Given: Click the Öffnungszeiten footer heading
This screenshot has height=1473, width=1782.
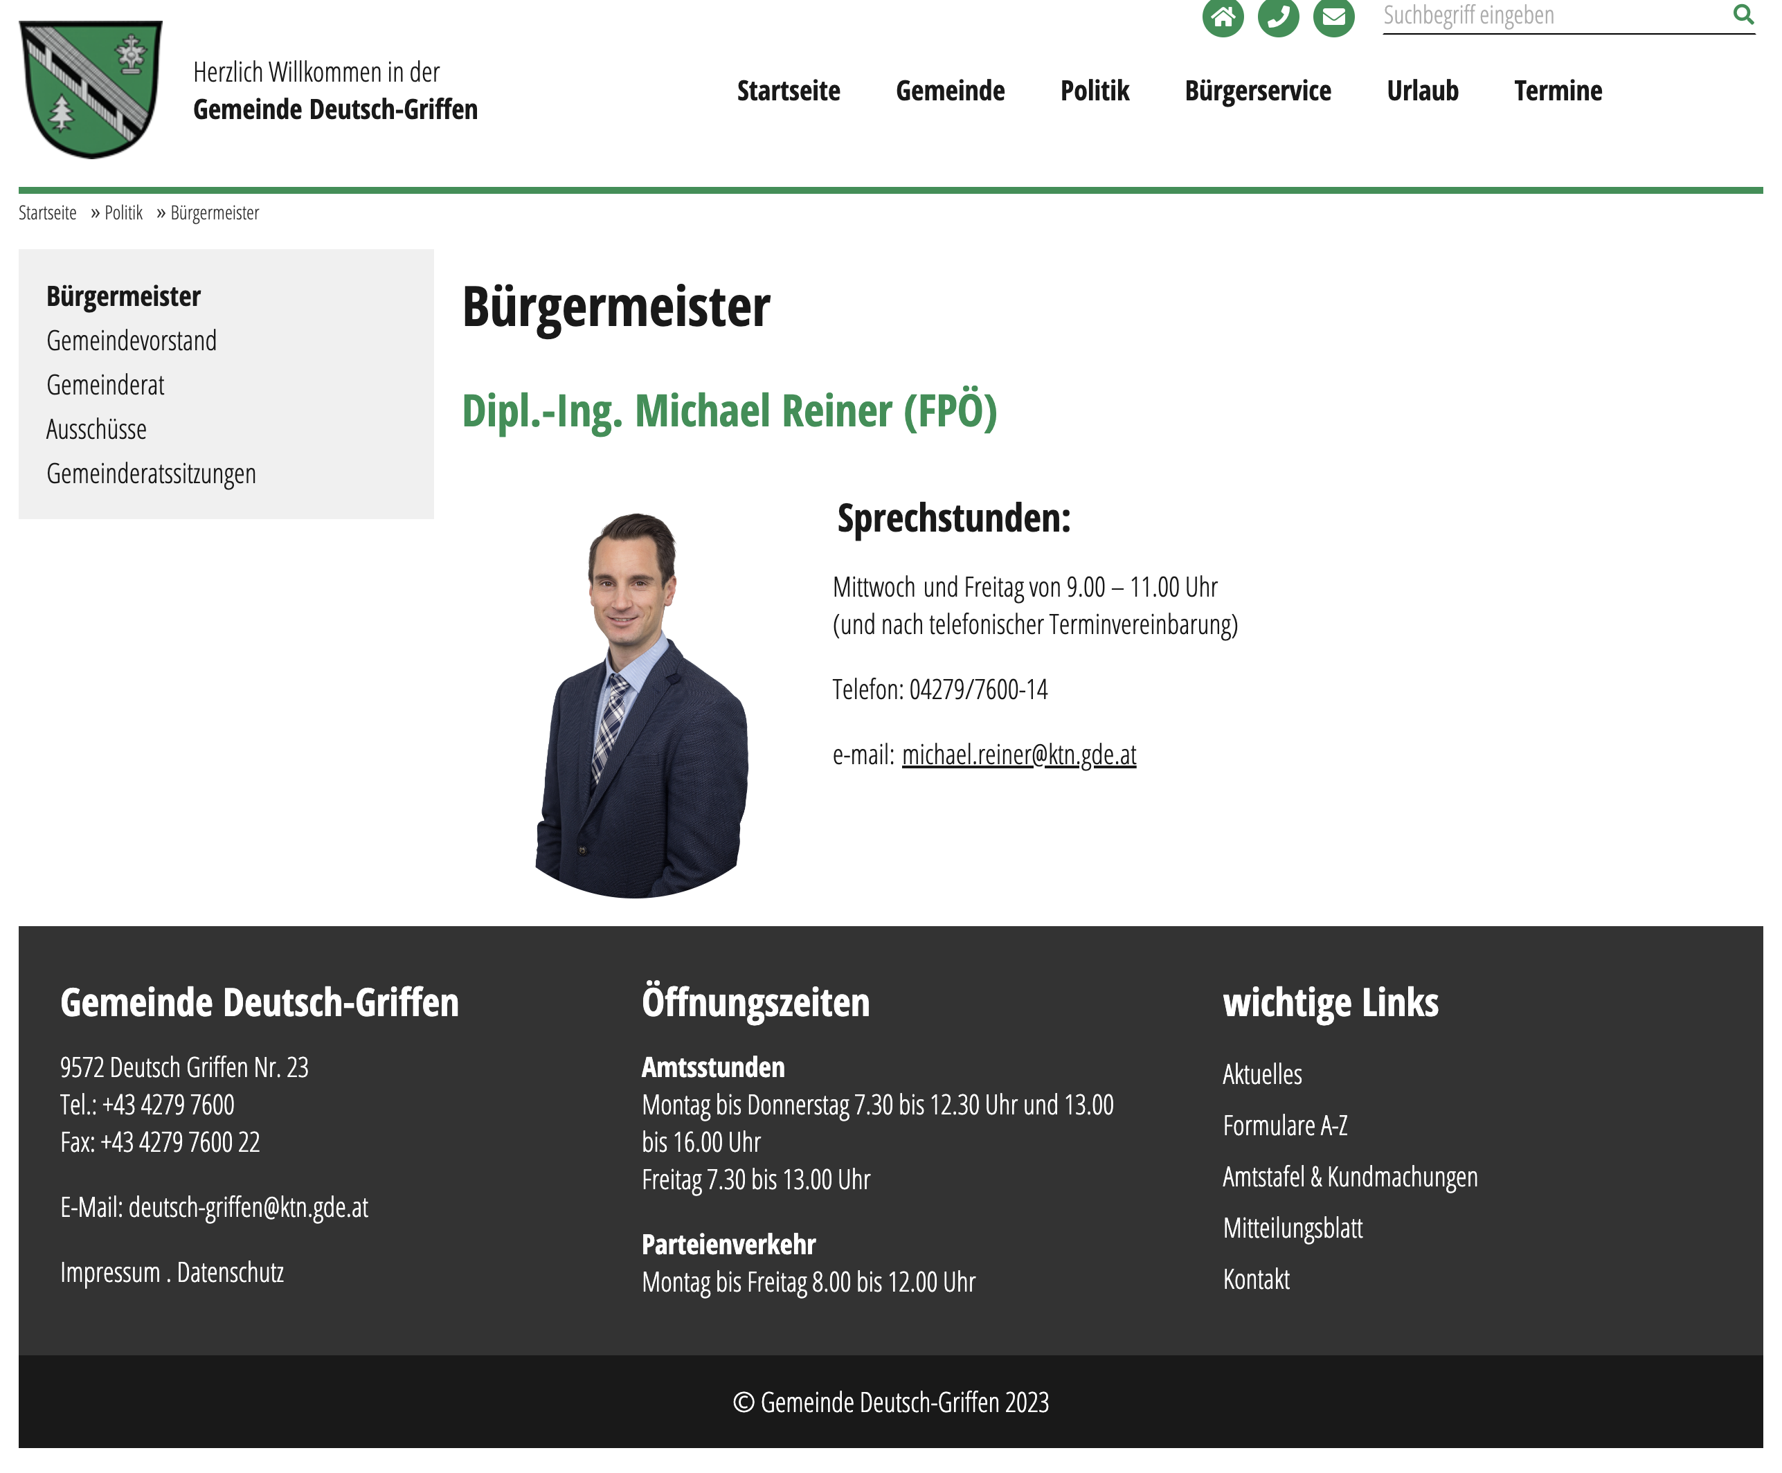Looking at the screenshot, I should point(755,1002).
